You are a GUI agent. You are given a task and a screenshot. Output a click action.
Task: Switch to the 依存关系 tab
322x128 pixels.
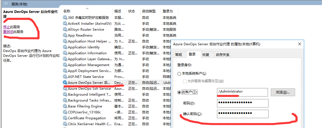pos(222,55)
